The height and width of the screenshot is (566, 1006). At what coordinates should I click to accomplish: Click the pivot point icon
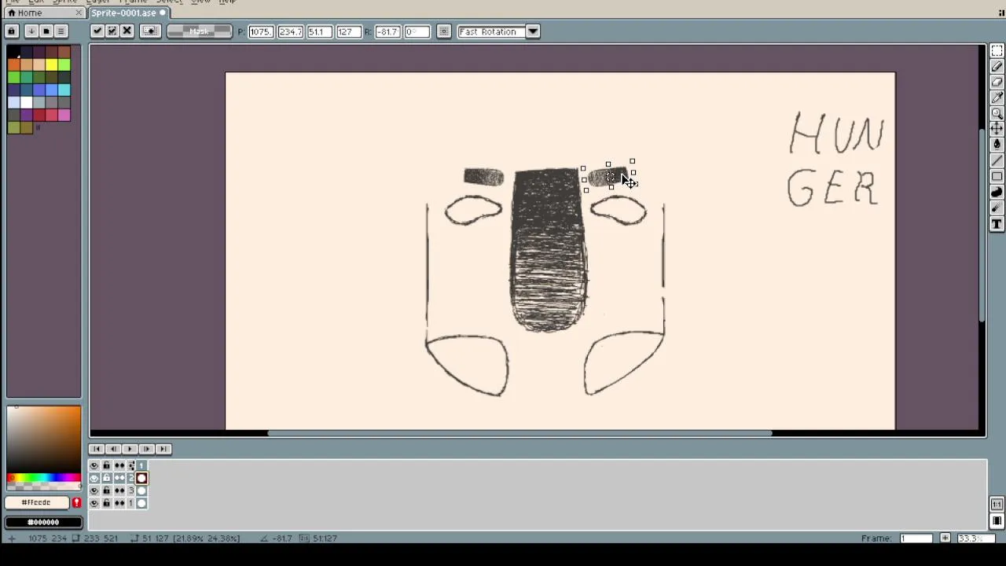150,31
